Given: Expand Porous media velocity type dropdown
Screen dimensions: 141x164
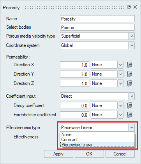Looking at the screenshot, I should (x=132, y=36).
